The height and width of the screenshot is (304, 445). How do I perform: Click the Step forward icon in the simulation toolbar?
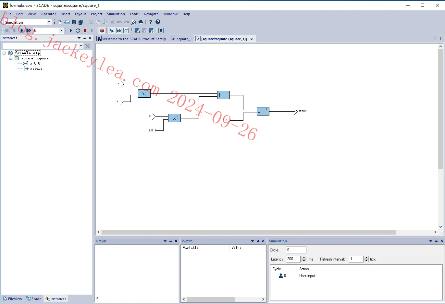[x=21, y=30]
